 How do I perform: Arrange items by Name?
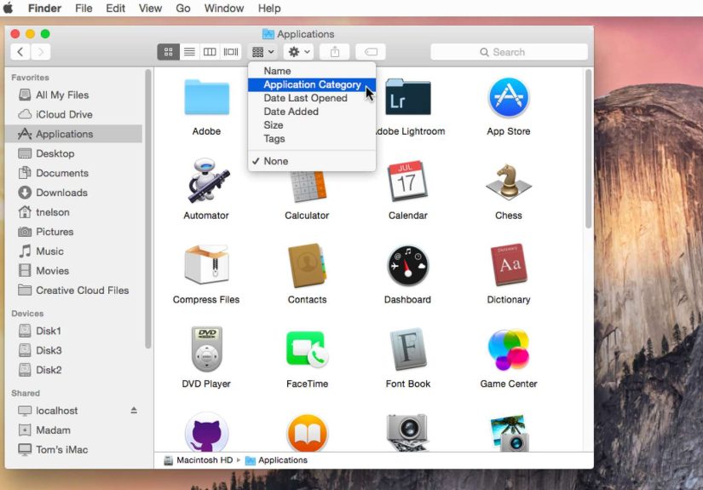pos(312,71)
